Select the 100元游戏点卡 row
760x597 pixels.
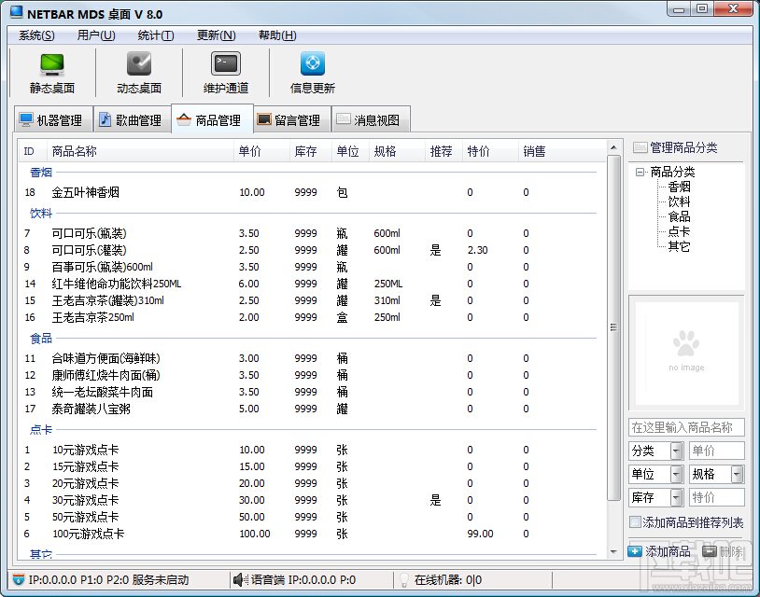312,534
